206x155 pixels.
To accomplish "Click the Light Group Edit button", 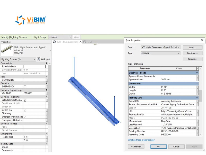I will 76,37.
